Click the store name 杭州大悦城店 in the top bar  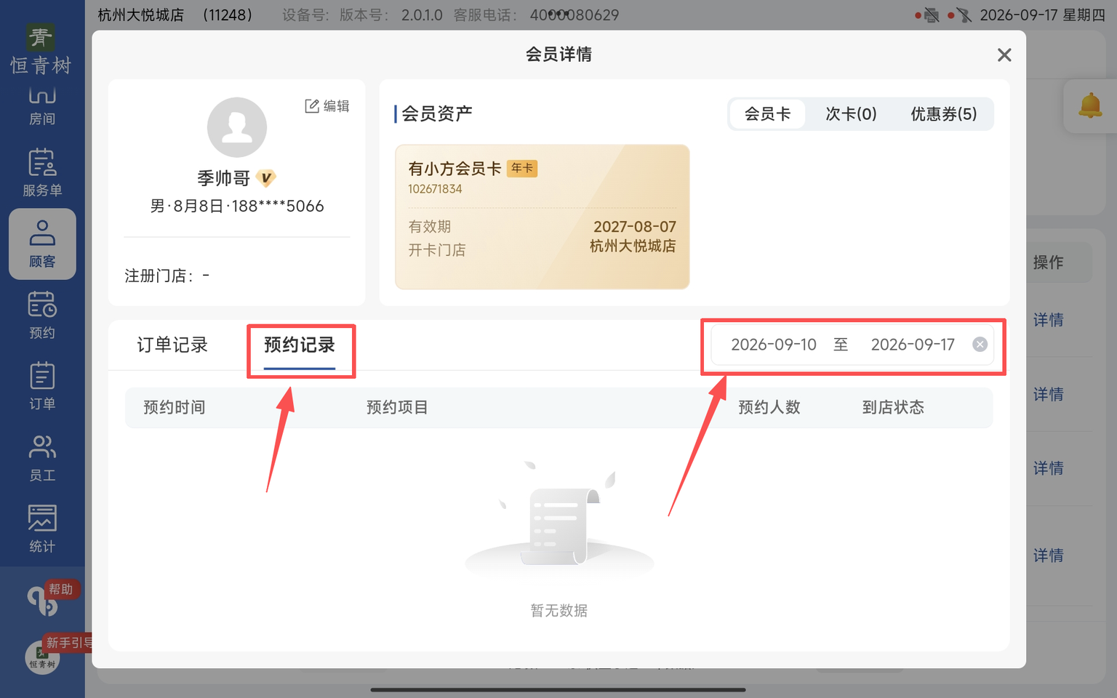141,15
